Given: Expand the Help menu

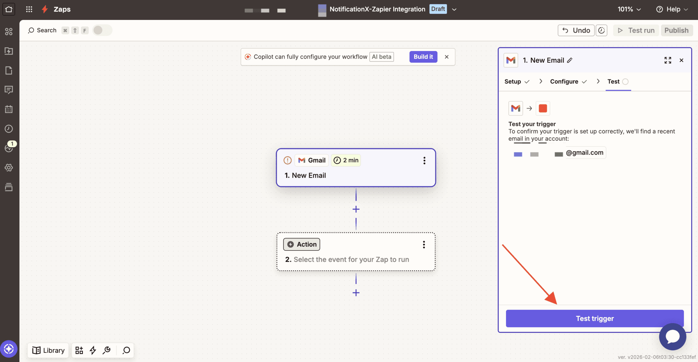Looking at the screenshot, I should pos(672,9).
